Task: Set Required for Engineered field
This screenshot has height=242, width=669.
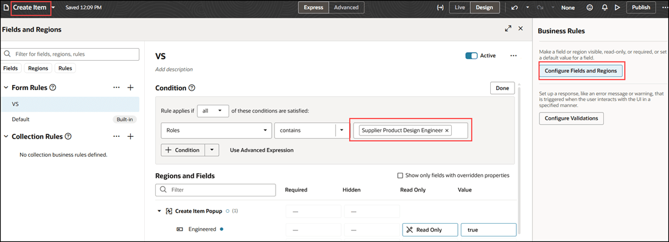Action: (x=313, y=230)
